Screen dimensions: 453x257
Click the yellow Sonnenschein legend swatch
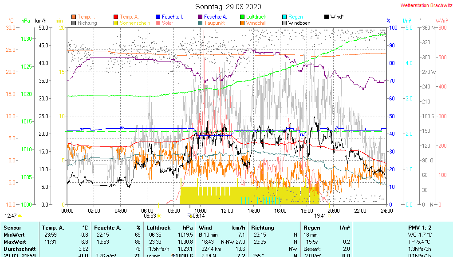tap(116, 23)
